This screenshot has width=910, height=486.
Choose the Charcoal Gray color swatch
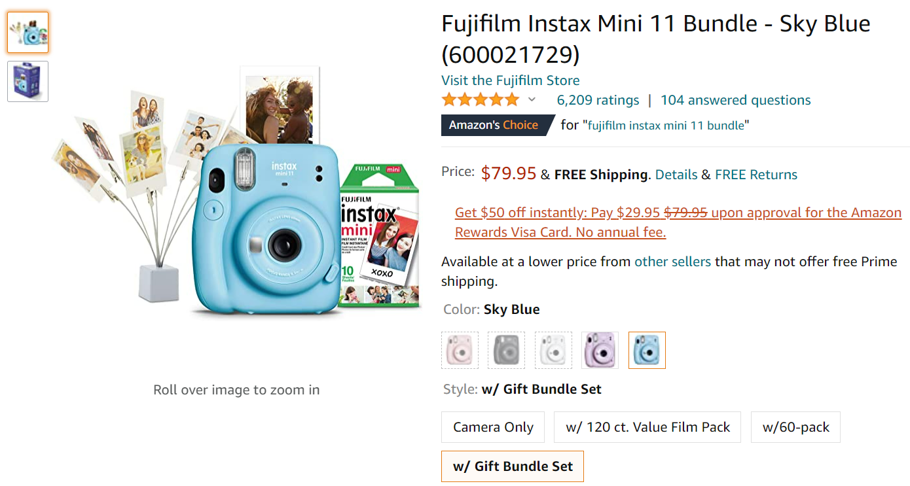[507, 350]
